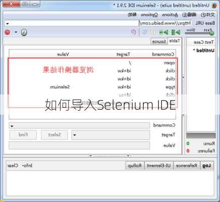Open the dropdown arrow beside Record button

click(16, 32)
